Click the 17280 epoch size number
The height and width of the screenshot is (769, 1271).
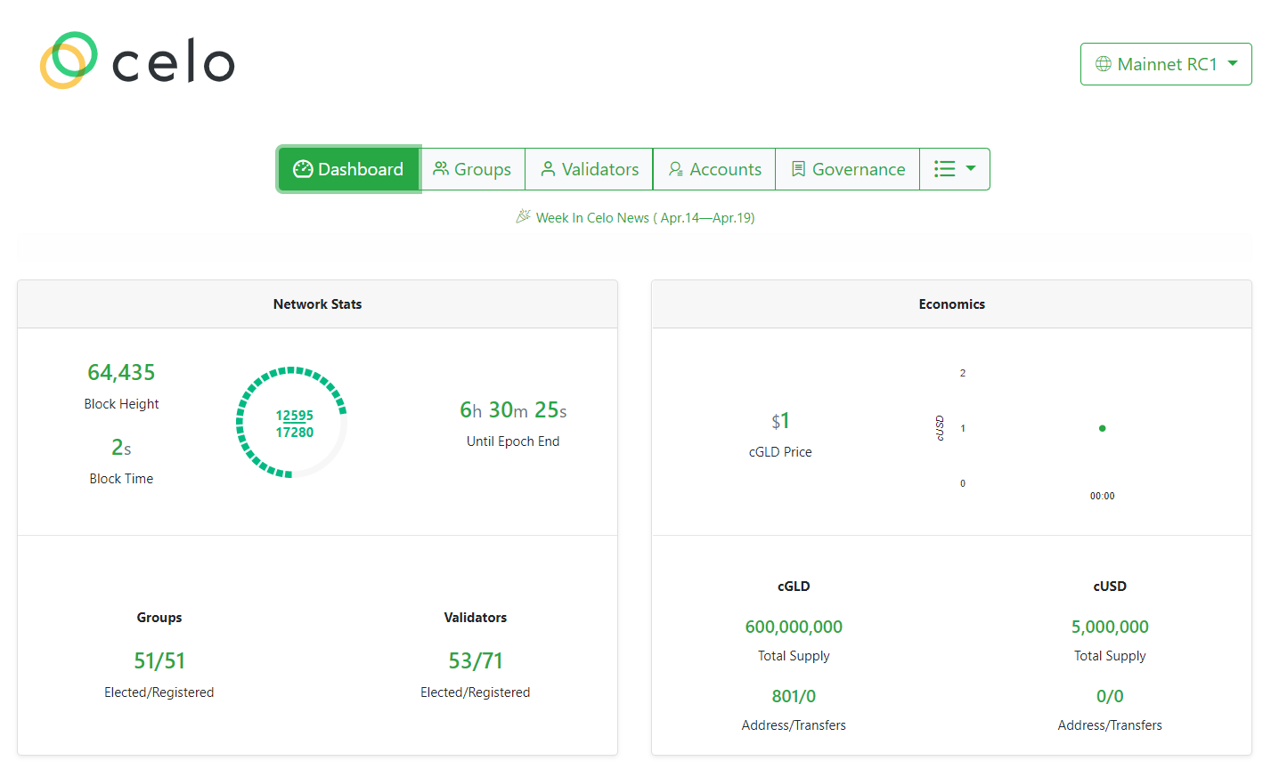pos(294,433)
